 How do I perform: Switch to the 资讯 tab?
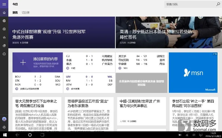tap(15, 12)
